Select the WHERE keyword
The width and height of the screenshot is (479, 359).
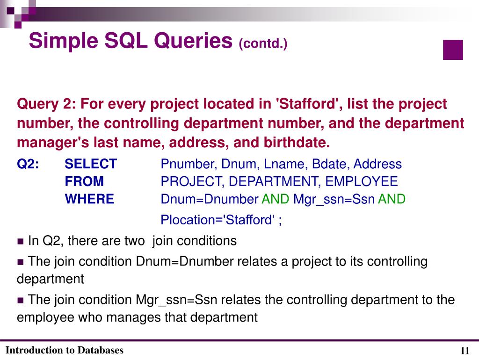89,199
